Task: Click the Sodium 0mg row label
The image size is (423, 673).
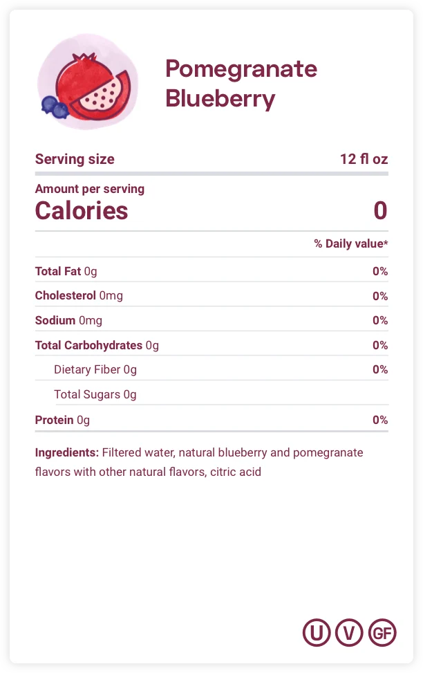Action: 68,320
